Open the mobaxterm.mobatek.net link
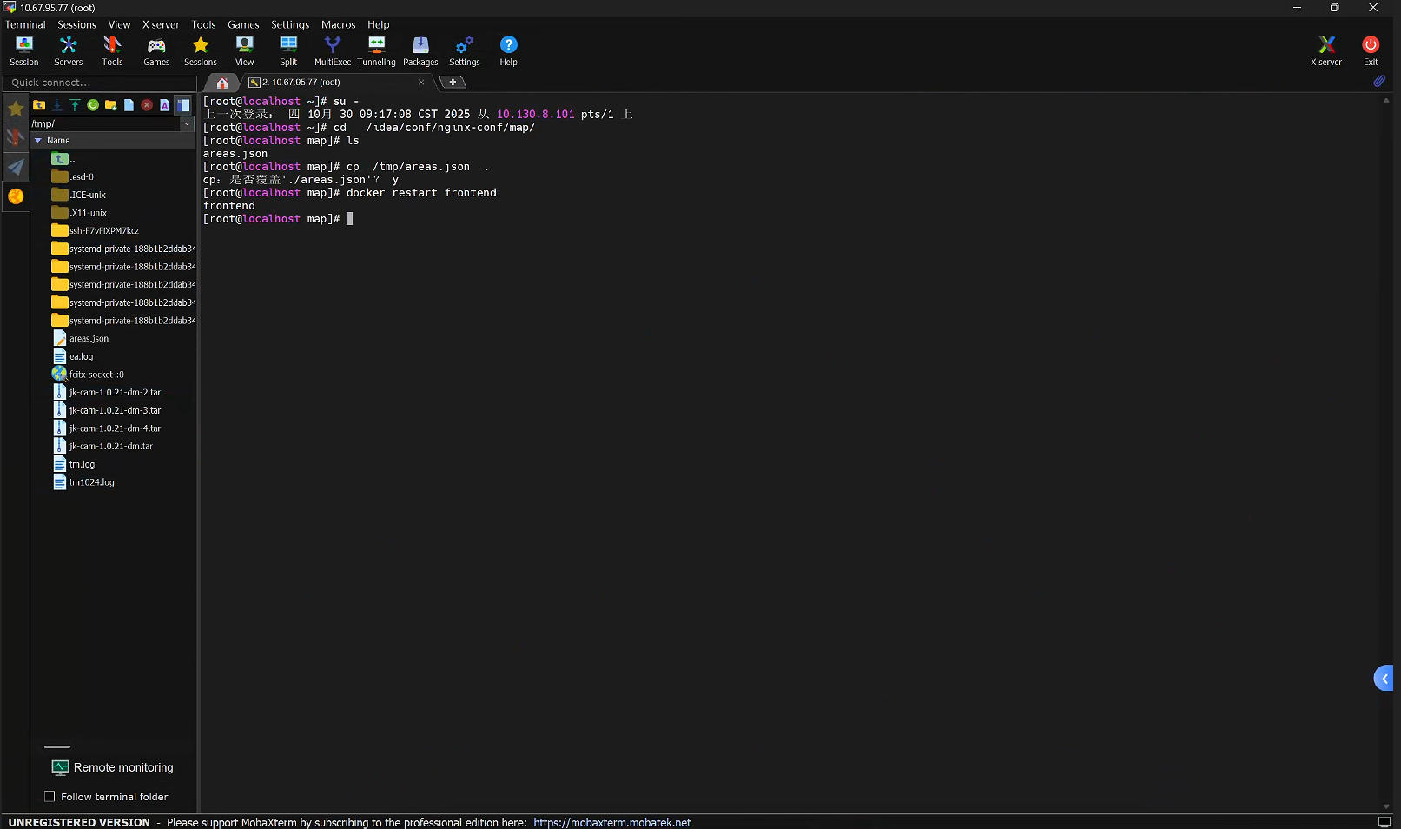The image size is (1401, 829). coord(611,822)
